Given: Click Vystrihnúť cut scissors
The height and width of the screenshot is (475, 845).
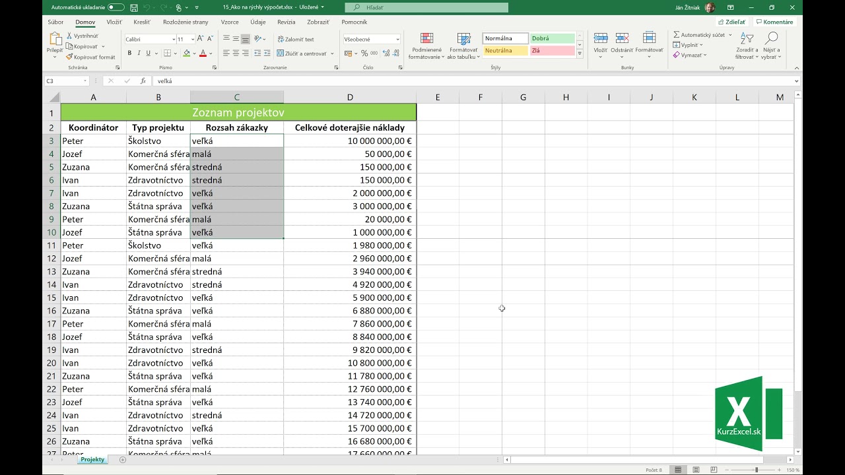Looking at the screenshot, I should pos(83,36).
